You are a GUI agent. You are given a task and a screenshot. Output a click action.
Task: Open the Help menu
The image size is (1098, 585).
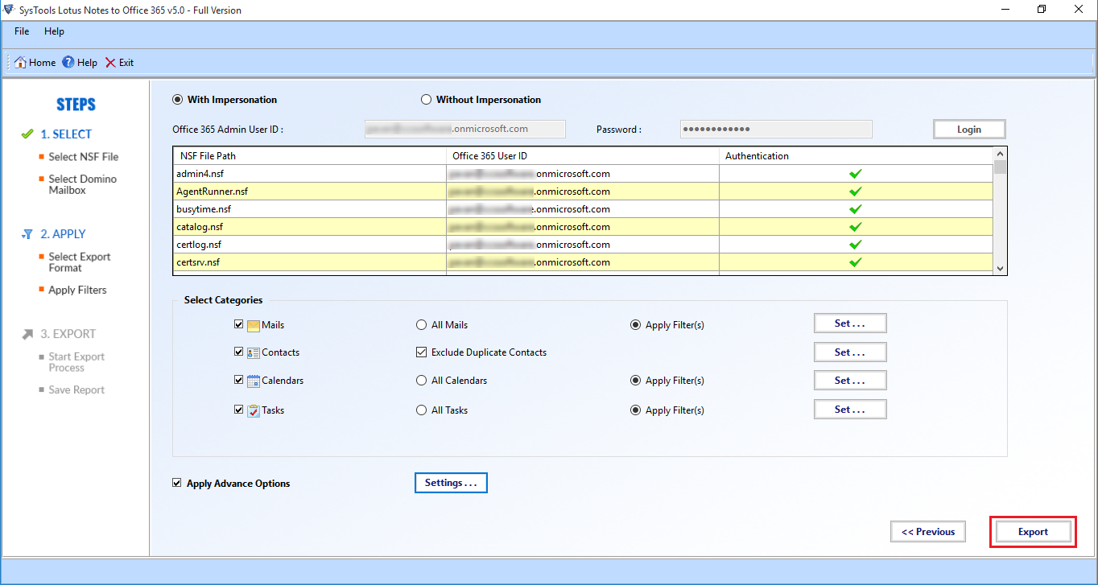point(54,31)
